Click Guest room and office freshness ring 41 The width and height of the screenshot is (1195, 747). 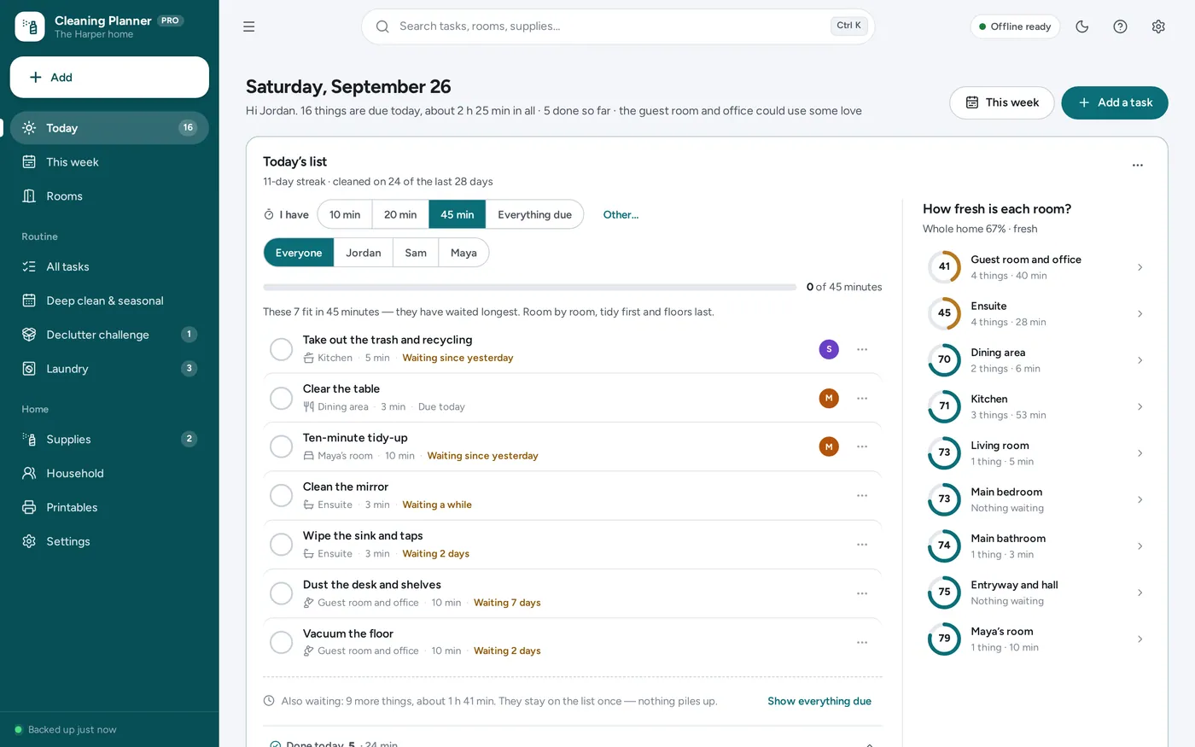point(944,267)
